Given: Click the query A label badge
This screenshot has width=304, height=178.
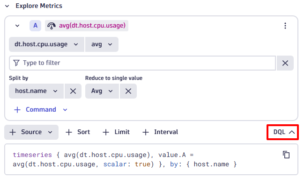Looking at the screenshot, I should click(35, 26).
